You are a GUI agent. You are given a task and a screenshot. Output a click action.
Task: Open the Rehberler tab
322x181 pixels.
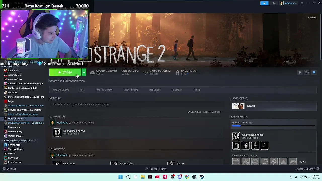tap(177, 90)
